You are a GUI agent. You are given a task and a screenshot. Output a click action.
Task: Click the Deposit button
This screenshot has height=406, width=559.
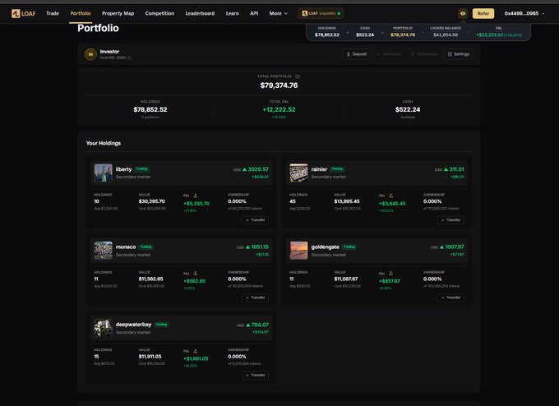pos(357,54)
